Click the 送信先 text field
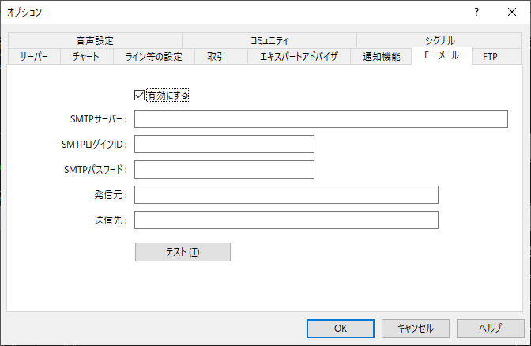The image size is (531, 346). pos(286,220)
